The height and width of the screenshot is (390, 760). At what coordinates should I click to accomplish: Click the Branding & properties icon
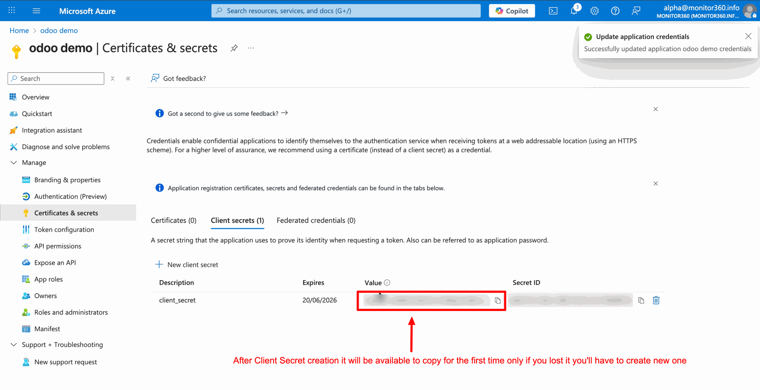click(x=26, y=180)
